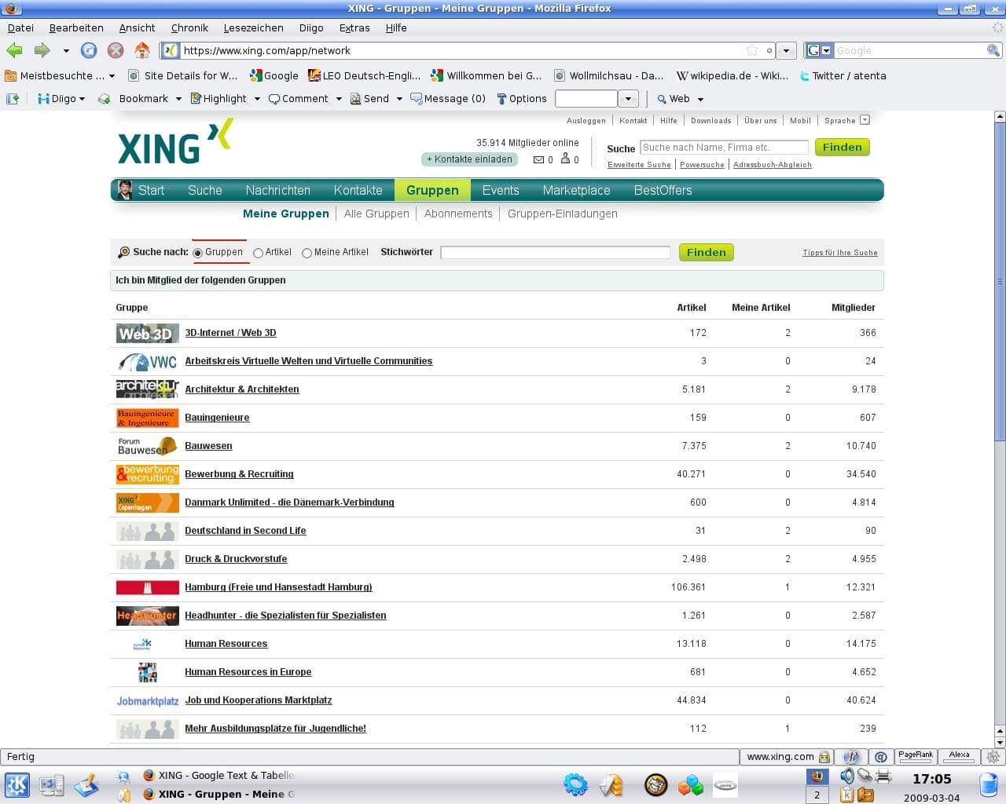Open the Hamburg group flag logo
Image resolution: width=1006 pixels, height=804 pixels.
(x=147, y=587)
